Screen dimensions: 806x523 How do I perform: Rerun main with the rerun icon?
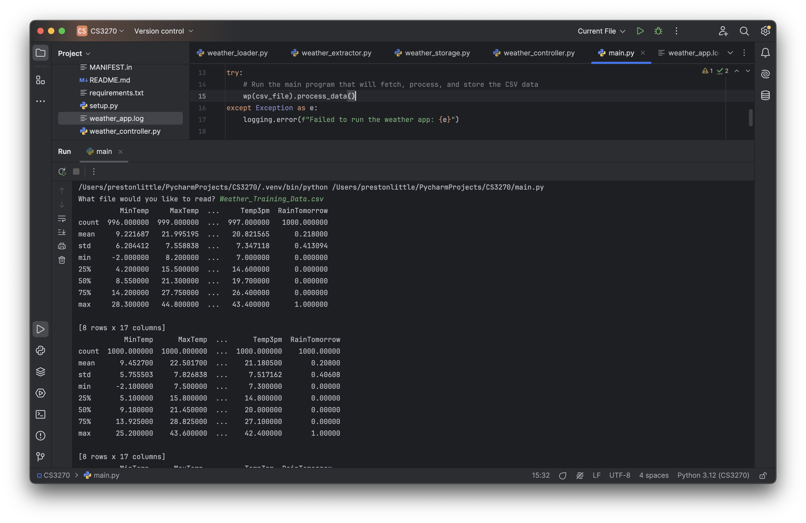[x=62, y=172]
